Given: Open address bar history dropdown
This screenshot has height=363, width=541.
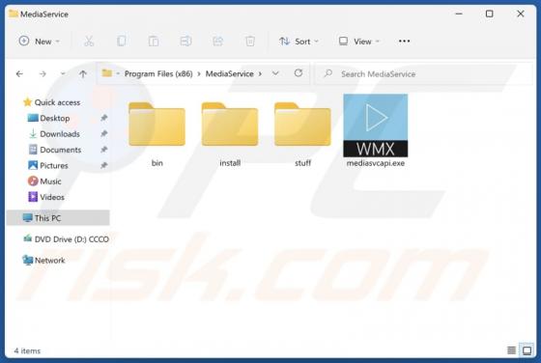Looking at the screenshot, I should [x=275, y=73].
